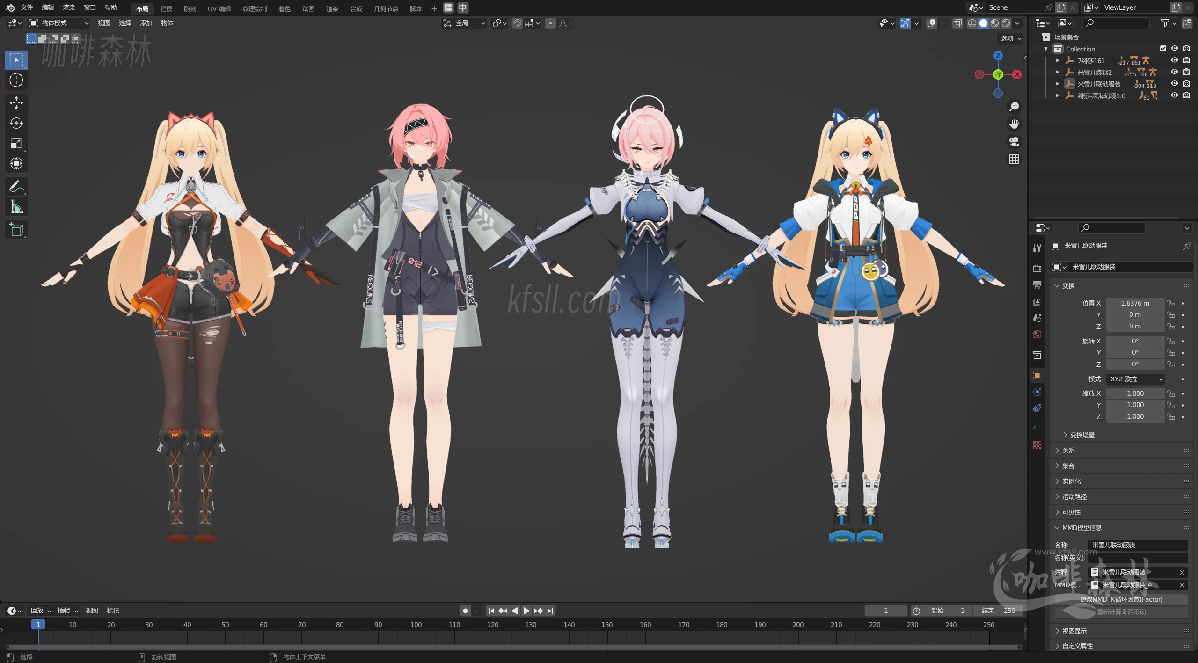
Task: Click 更改MMD IK循环因数(Factor) button
Action: coord(1121,599)
